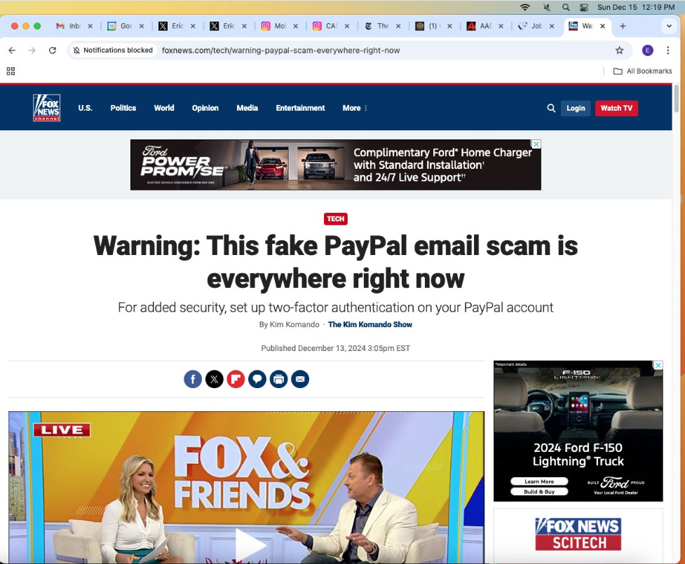685x564 pixels.
Task: Print the article via printer icon
Action: (279, 379)
